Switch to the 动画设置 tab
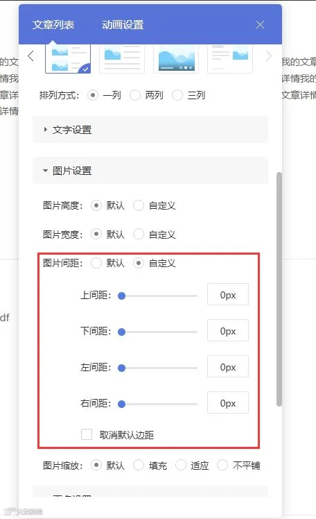This screenshot has width=316, height=519. pyautogui.click(x=123, y=25)
